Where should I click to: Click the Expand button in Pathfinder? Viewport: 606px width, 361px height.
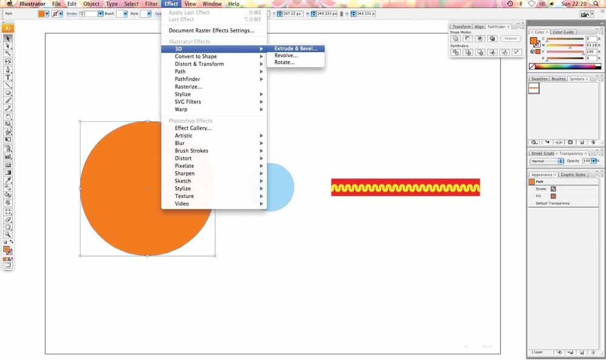coord(510,38)
